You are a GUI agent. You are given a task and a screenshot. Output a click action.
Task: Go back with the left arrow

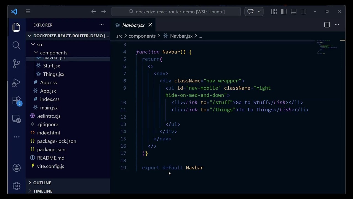[x=94, y=12]
